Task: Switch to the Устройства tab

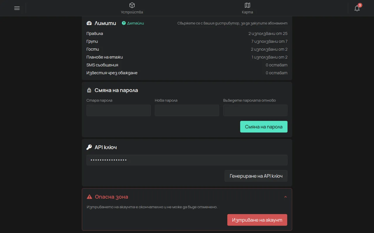Action: [132, 8]
